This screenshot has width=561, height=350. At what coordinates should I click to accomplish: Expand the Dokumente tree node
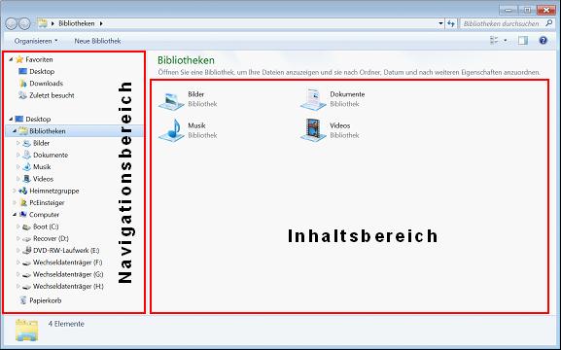pyautogui.click(x=18, y=155)
